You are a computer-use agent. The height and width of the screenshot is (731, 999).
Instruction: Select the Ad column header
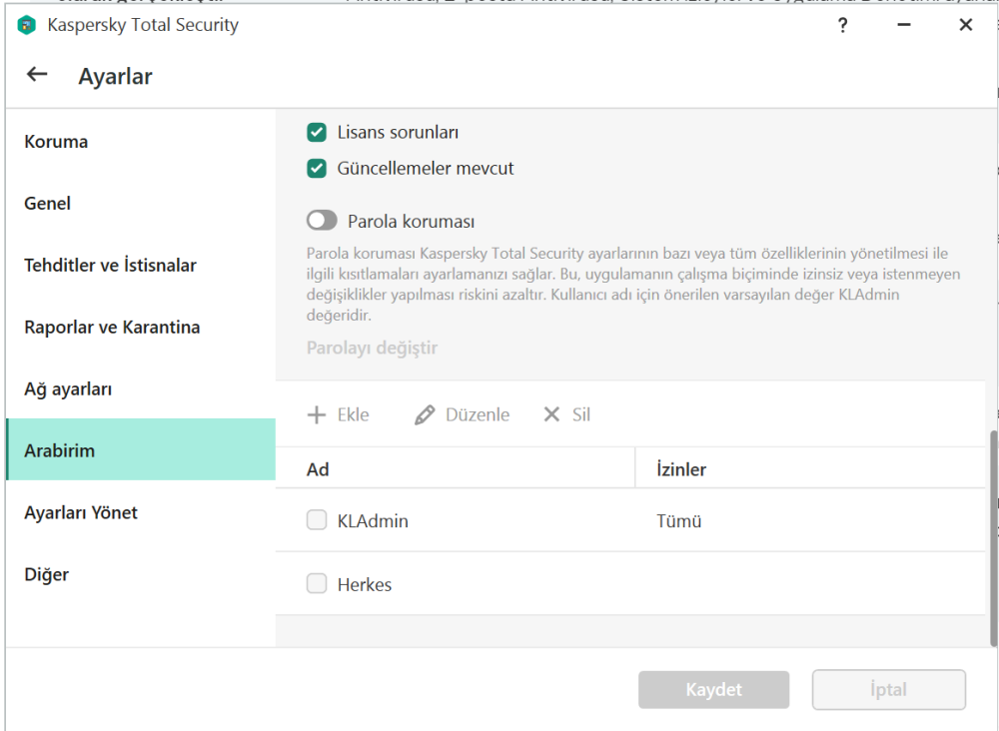pyautogui.click(x=319, y=468)
